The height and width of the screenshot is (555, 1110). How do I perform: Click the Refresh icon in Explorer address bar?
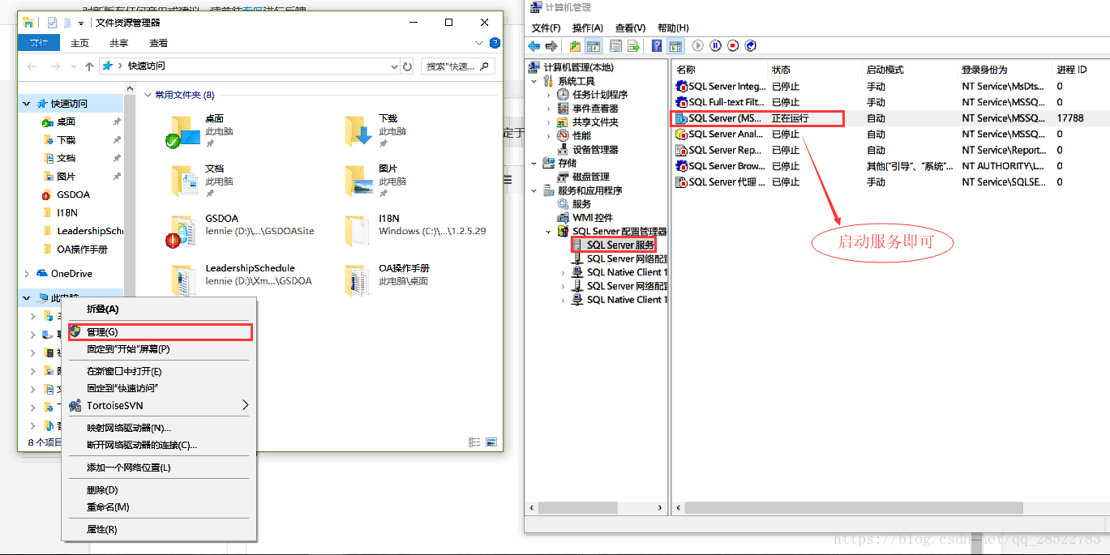[407, 66]
